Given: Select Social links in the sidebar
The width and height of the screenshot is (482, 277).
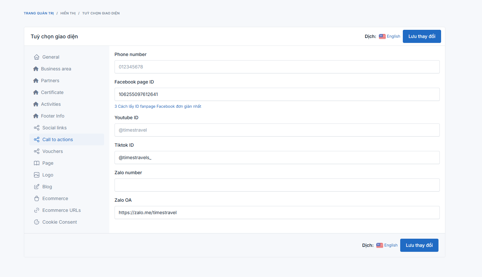Looking at the screenshot, I should pos(67,128).
